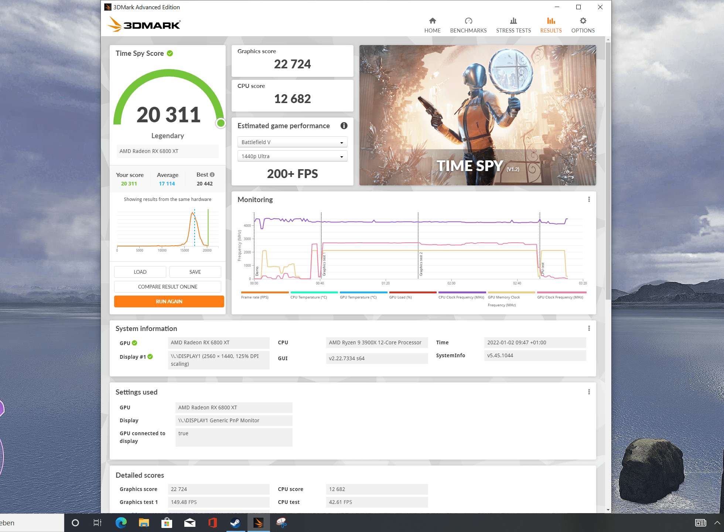Viewport: 724px width, 532px height.
Task: Click Compare Result Online button
Action: coord(167,287)
